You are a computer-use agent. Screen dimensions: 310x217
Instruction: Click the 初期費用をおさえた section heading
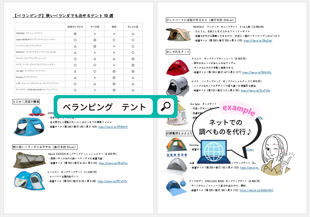(179, 133)
